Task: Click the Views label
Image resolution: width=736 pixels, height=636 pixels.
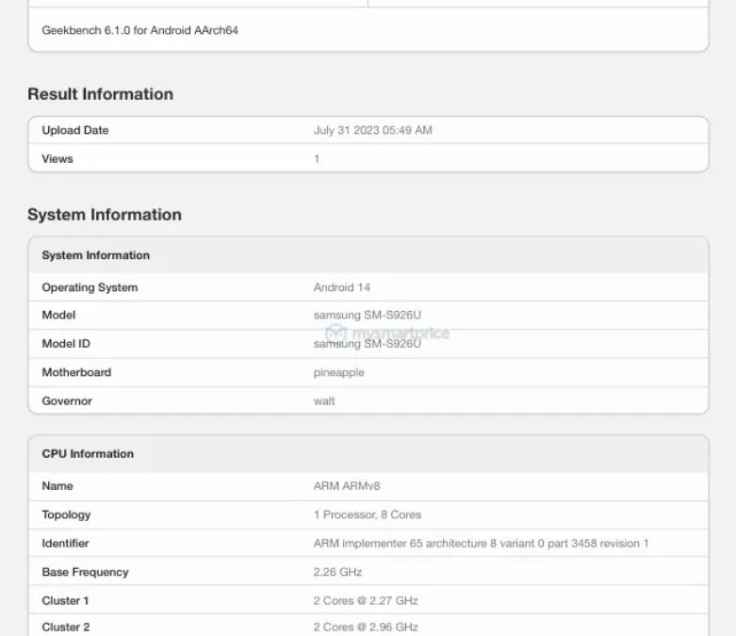Action: [57, 158]
